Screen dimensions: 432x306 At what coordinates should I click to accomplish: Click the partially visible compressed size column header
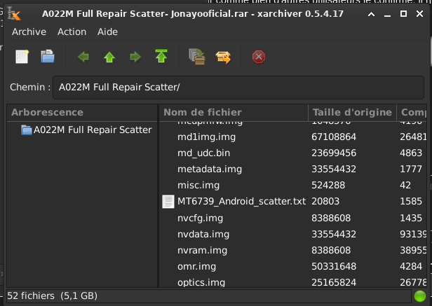[x=412, y=113]
